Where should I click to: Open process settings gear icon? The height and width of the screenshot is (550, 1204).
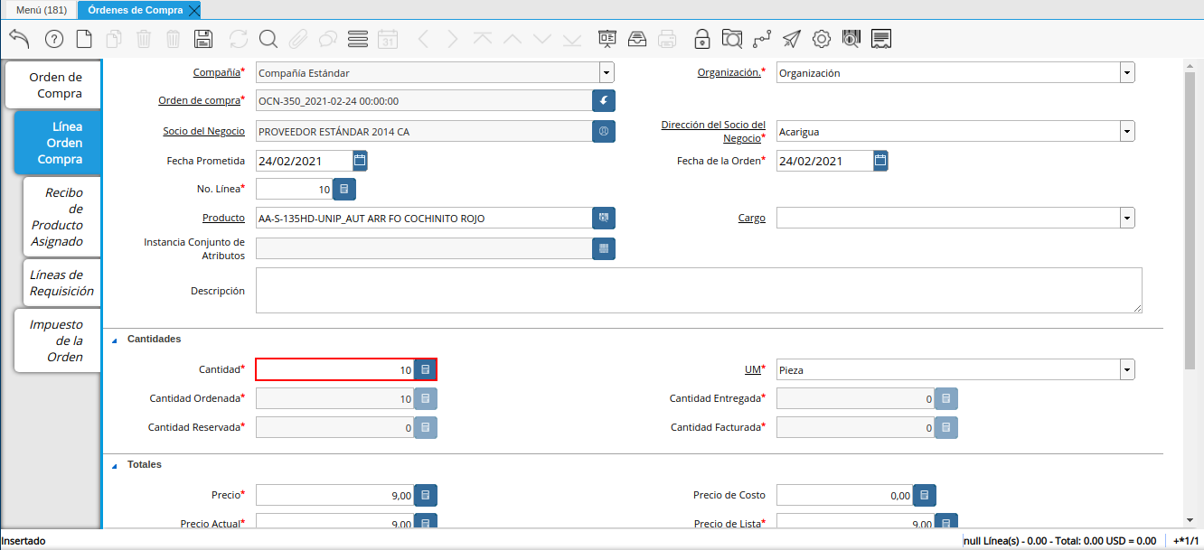(x=822, y=39)
